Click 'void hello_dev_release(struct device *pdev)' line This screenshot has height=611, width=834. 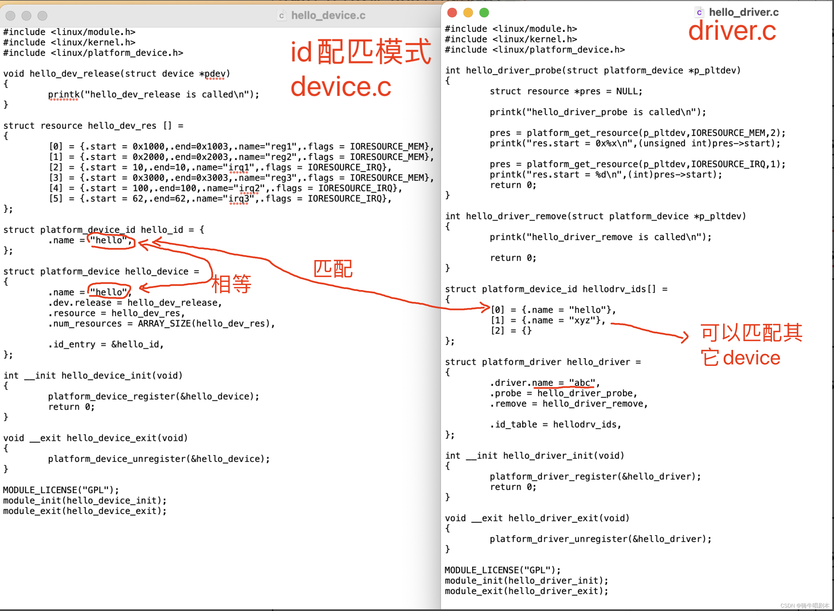117,74
